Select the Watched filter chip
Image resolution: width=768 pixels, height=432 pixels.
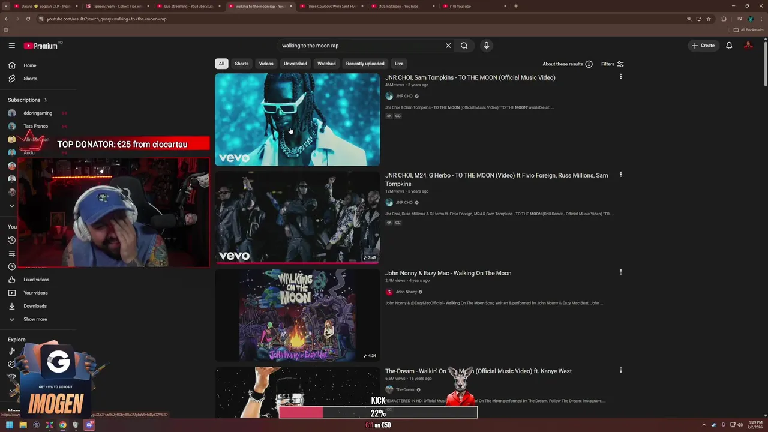[326, 64]
